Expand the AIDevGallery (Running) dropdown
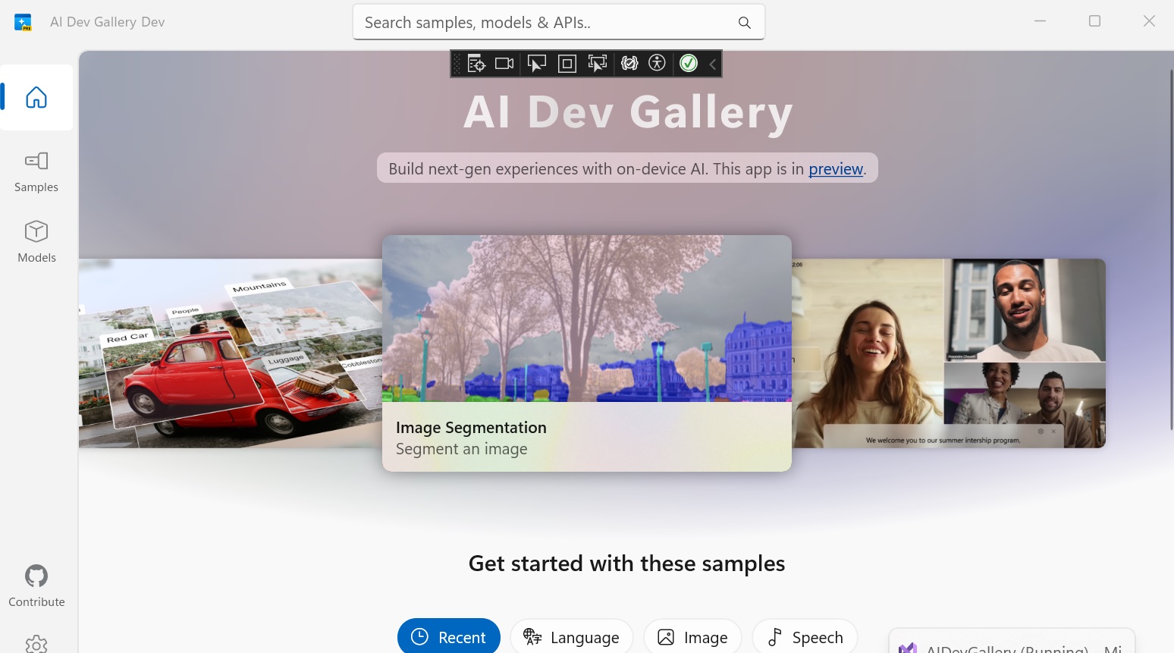The image size is (1174, 653). click(1012, 646)
